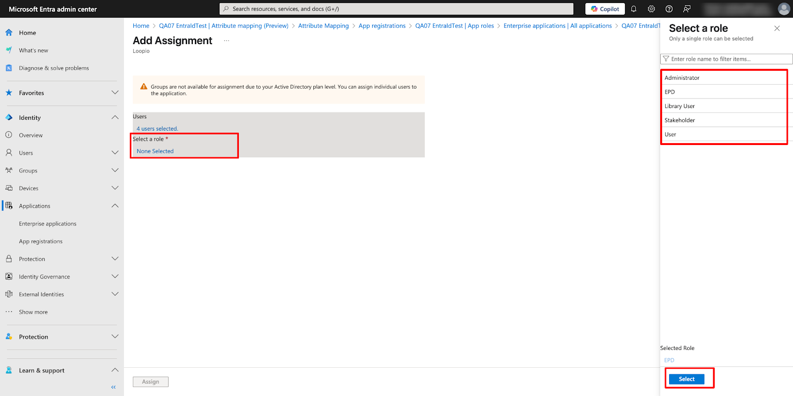Image resolution: width=793 pixels, height=396 pixels.
Task: Open the Identity Overview page
Action: pos(31,135)
